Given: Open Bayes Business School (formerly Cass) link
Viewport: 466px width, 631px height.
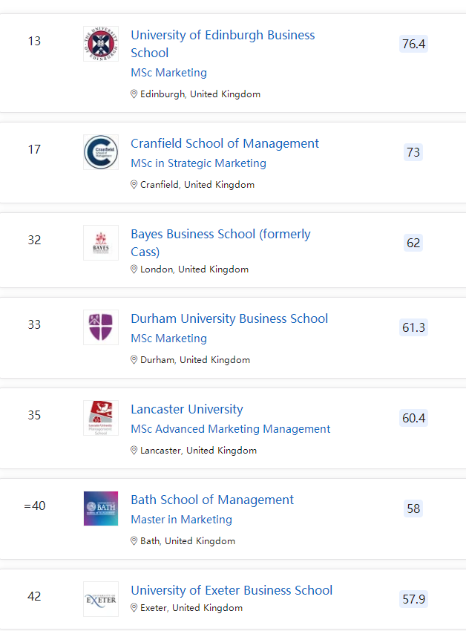Looking at the screenshot, I should (220, 243).
